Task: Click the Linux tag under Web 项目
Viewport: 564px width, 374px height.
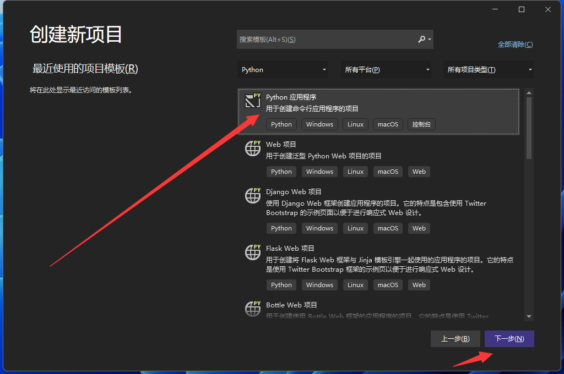Action: pyautogui.click(x=355, y=172)
